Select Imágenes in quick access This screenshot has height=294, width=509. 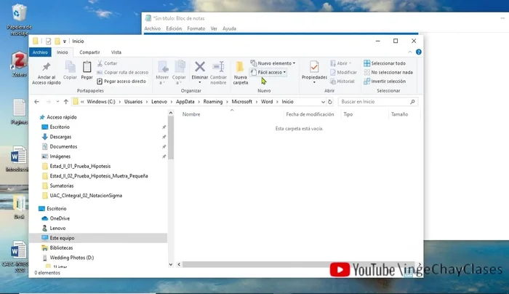point(60,156)
